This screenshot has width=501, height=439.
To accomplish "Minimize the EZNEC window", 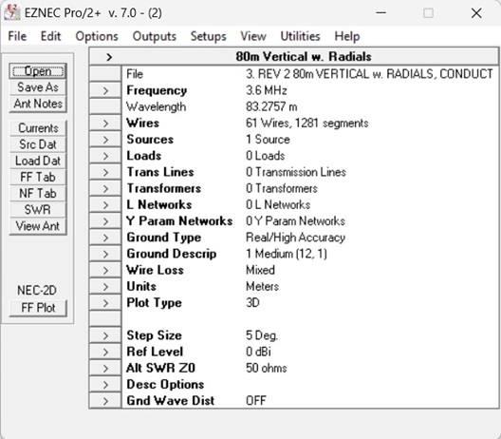I will click(380, 12).
